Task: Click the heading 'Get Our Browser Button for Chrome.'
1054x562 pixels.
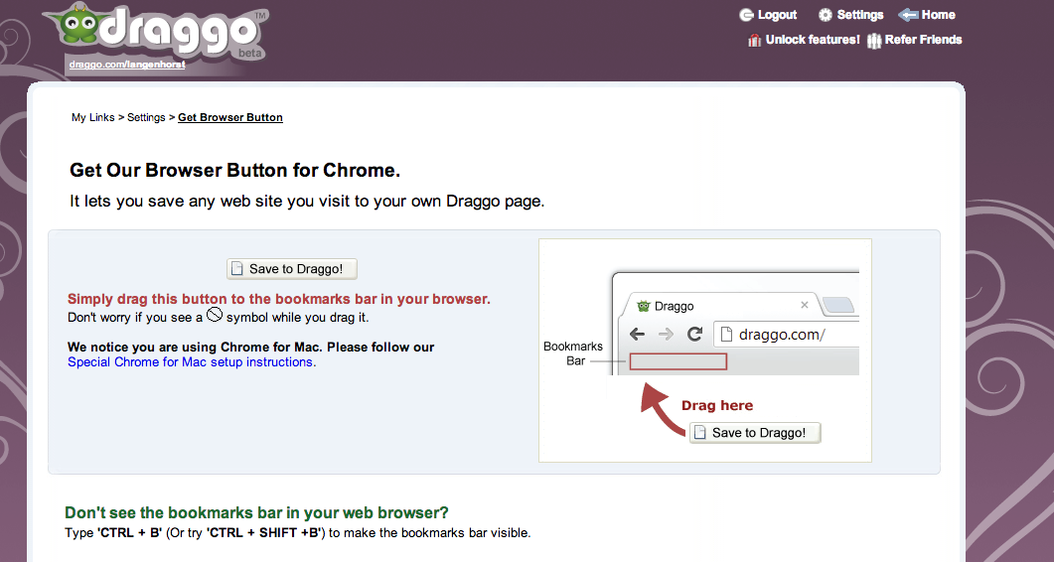Action: coord(234,170)
